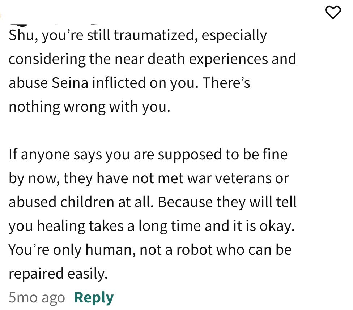Image resolution: width=353 pixels, height=310 pixels.
Task: Tap the partially visible avatar at top-left
Action: (1, 16)
